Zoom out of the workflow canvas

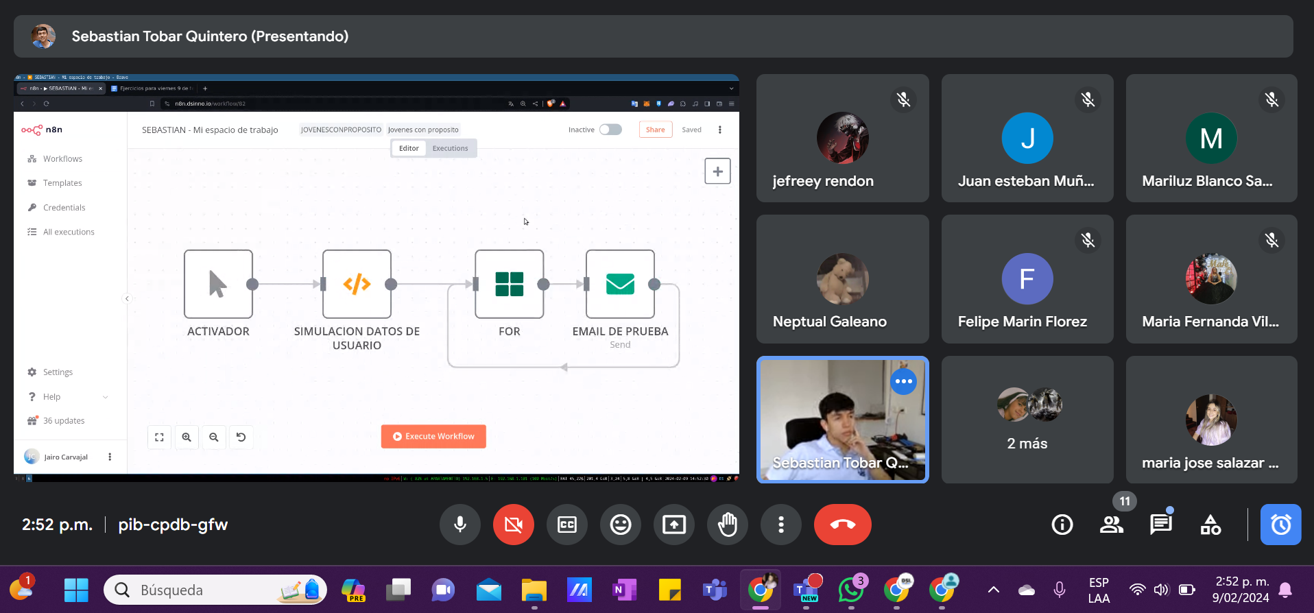click(214, 437)
